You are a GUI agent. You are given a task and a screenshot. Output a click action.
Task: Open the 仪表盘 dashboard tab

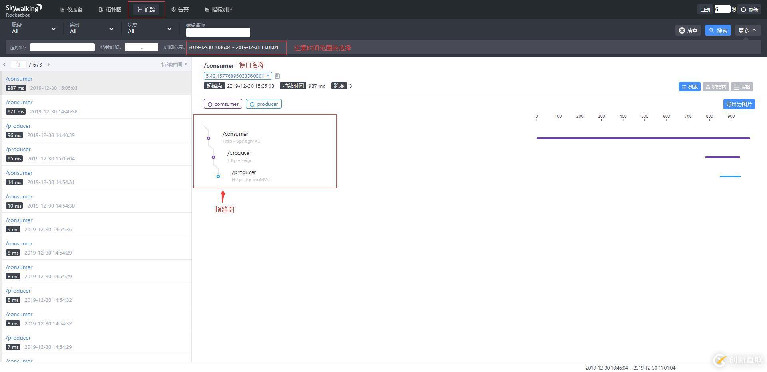coord(72,10)
